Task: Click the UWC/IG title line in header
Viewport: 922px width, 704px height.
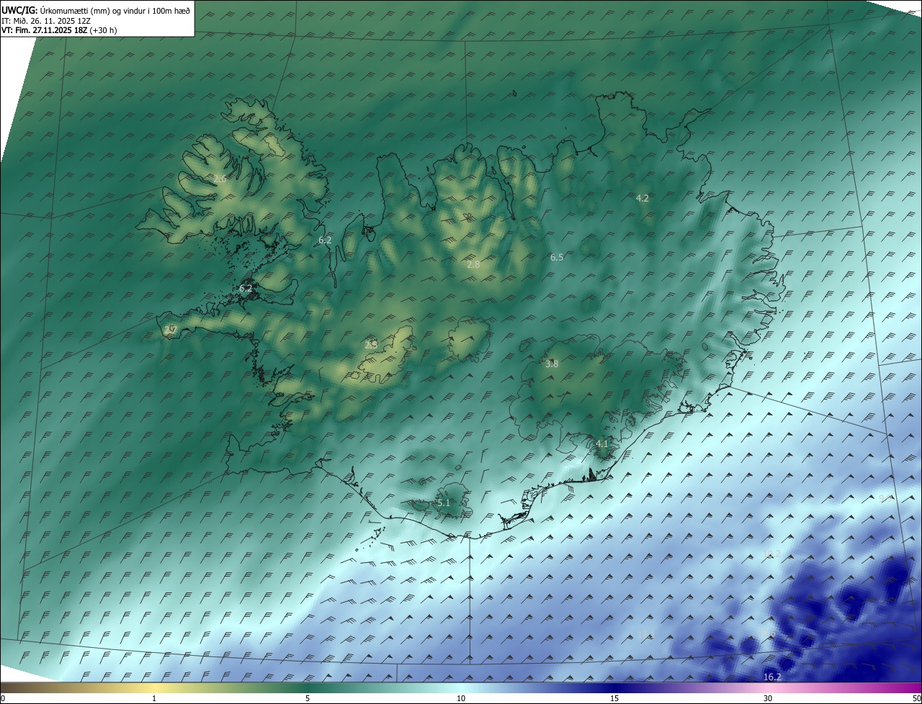Action: pos(96,10)
